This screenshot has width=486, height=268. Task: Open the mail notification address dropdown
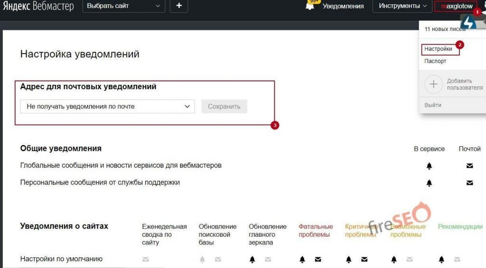pos(107,107)
